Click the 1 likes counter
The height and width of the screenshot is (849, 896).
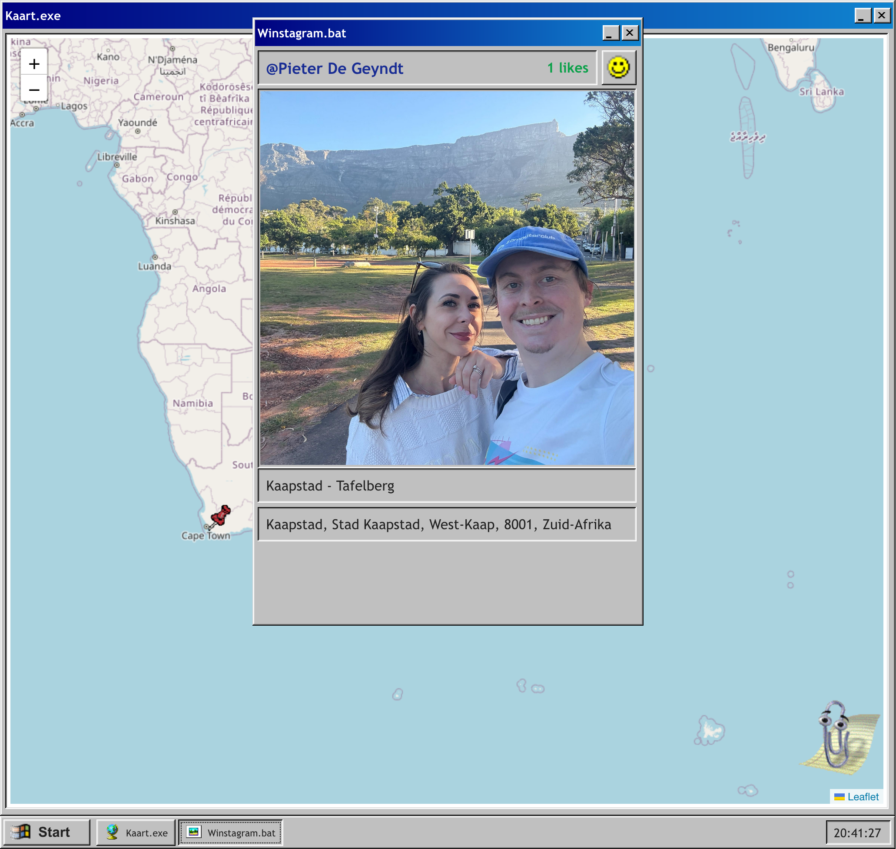(x=567, y=68)
